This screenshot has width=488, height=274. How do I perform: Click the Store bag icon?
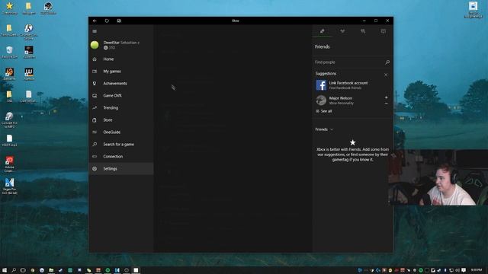pyautogui.click(x=95, y=120)
